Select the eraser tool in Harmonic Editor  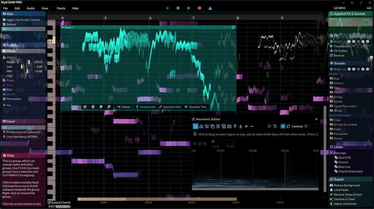click(201, 126)
